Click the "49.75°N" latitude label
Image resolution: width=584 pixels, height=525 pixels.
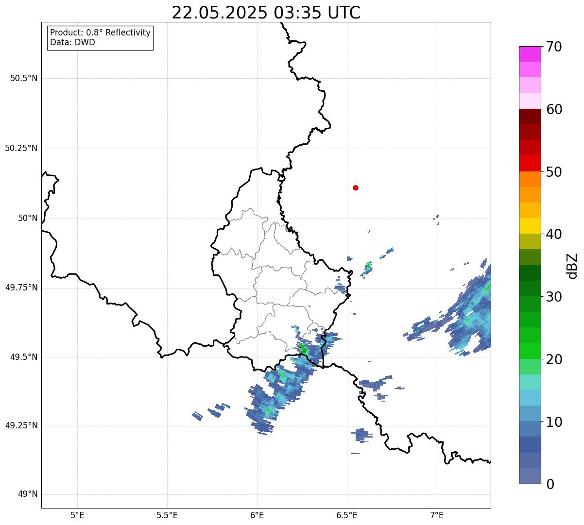(21, 288)
